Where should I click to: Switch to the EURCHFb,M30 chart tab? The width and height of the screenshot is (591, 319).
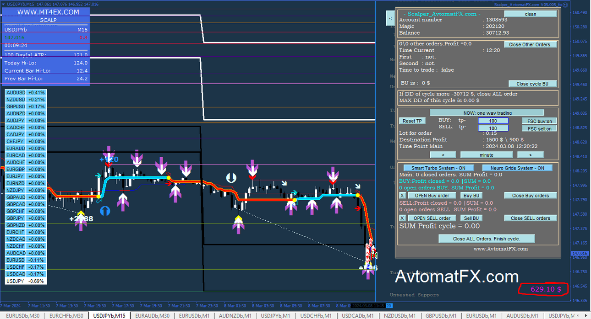[66, 315]
